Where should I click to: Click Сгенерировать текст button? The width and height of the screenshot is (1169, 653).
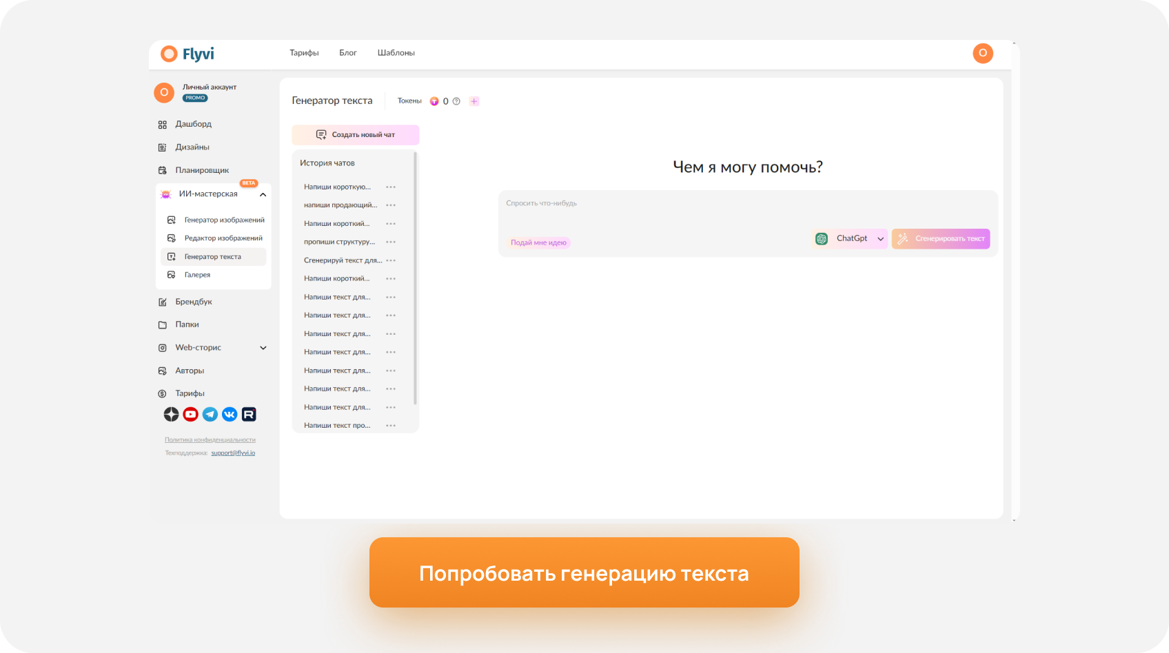point(941,238)
